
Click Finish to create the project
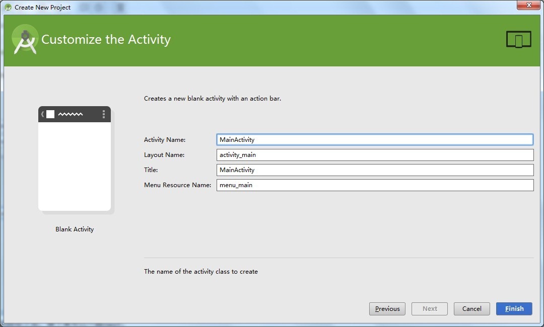point(514,309)
